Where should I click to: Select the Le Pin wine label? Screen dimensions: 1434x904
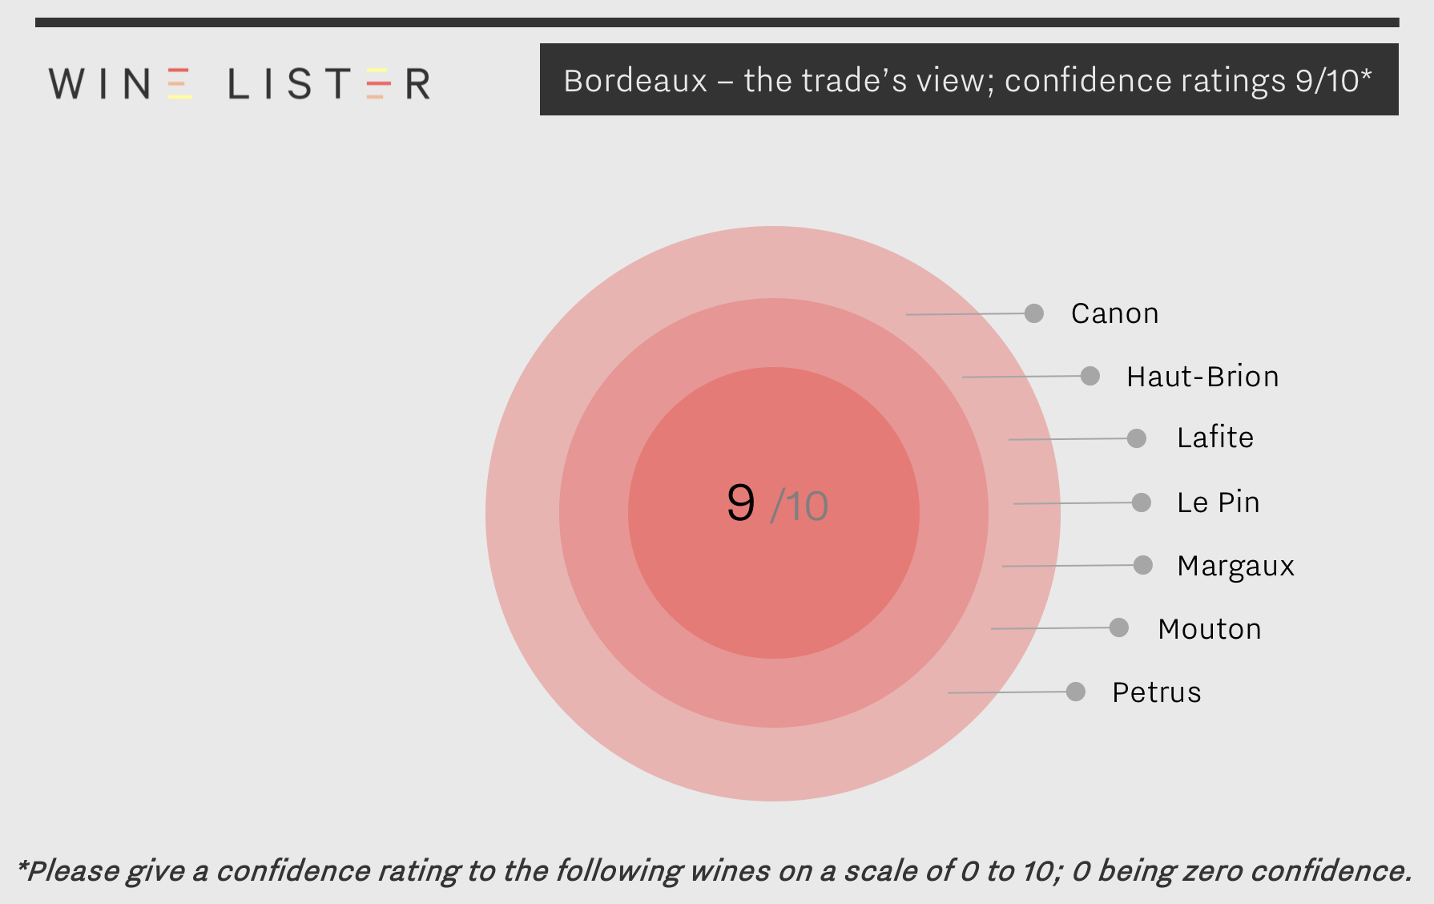[1218, 502]
